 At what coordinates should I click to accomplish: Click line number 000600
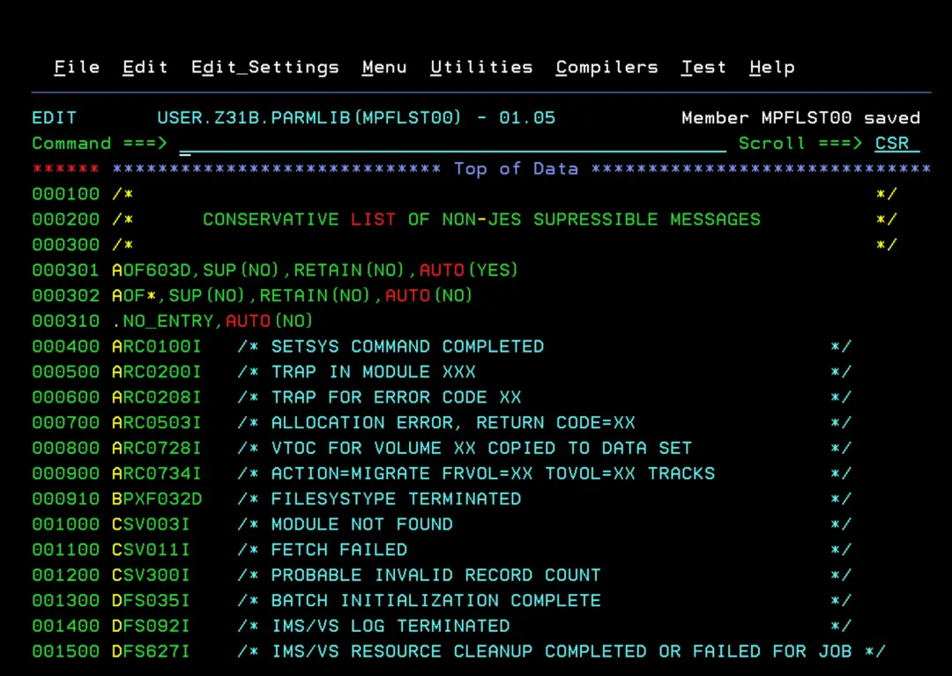(x=65, y=397)
